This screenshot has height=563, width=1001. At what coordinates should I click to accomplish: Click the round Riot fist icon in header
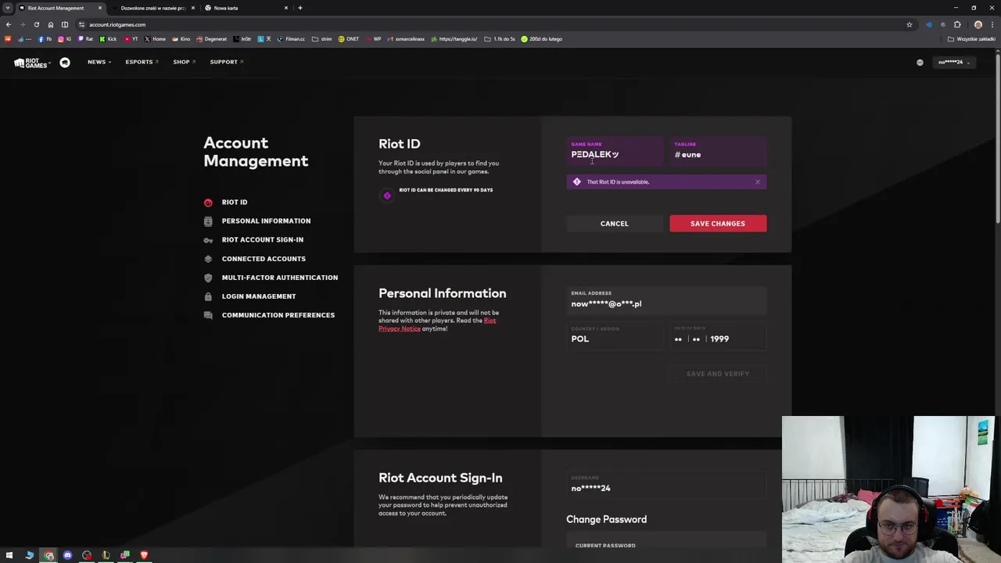[x=65, y=63]
